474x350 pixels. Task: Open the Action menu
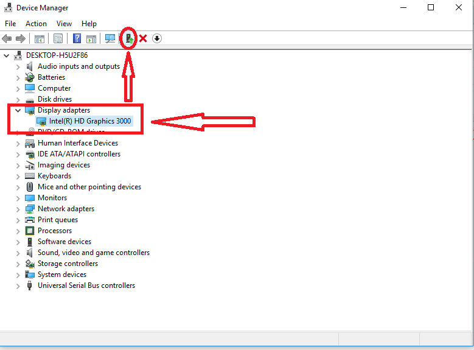36,24
